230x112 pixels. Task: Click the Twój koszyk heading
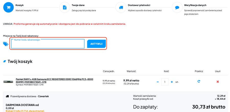(x=20, y=61)
